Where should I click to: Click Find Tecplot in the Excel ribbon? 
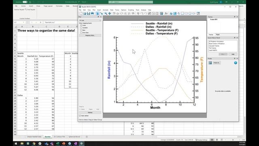pyautogui.click(x=30, y=10)
